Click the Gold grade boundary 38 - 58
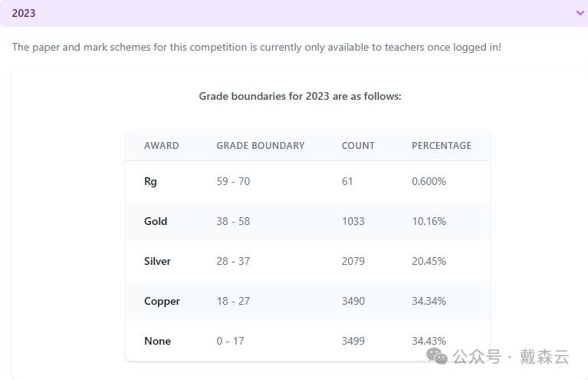 tap(233, 222)
